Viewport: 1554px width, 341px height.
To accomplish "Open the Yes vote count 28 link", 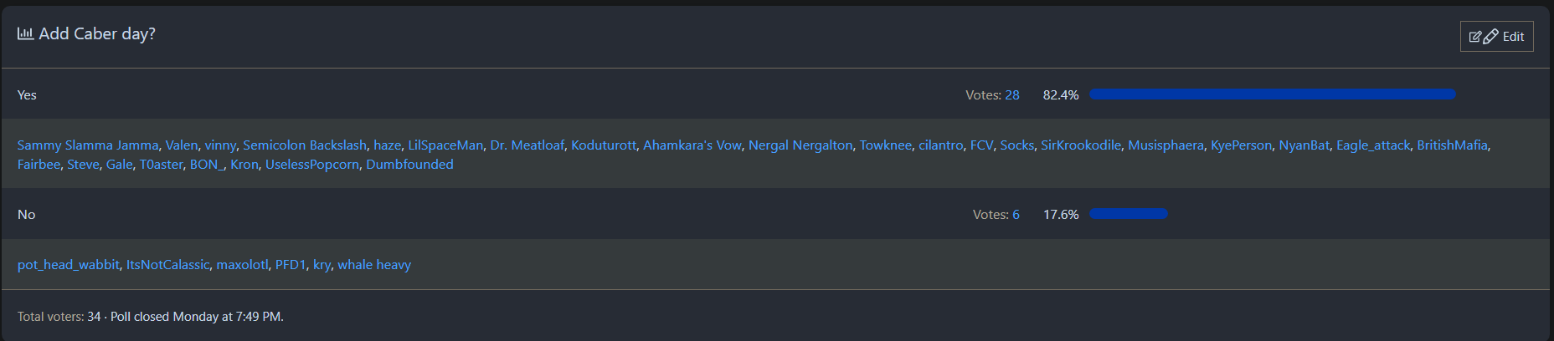I will pos(1011,95).
